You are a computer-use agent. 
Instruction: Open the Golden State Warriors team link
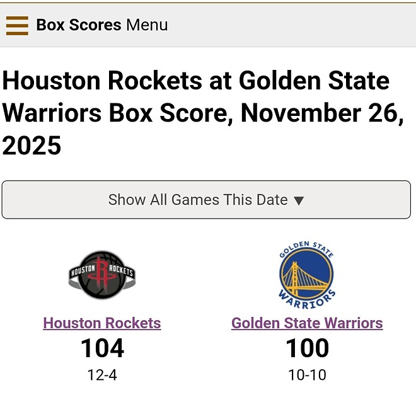[307, 323]
